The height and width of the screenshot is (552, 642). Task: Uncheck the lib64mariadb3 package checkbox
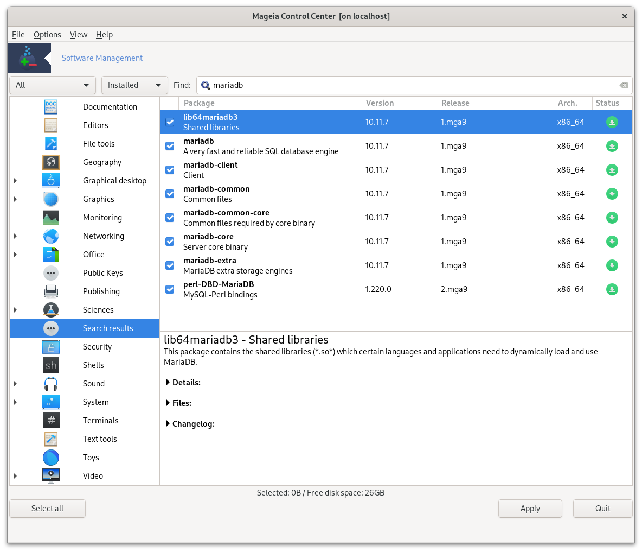(x=170, y=122)
